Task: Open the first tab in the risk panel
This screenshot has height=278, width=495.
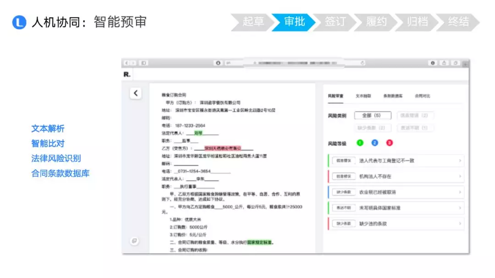Action: 335,96
